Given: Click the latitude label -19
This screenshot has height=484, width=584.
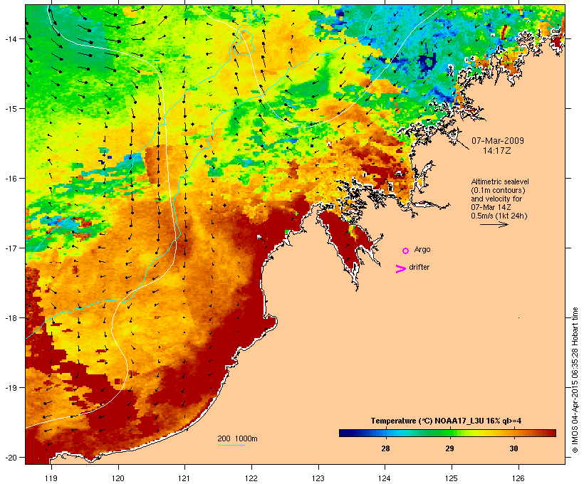Looking at the screenshot, I should pyautogui.click(x=10, y=388).
